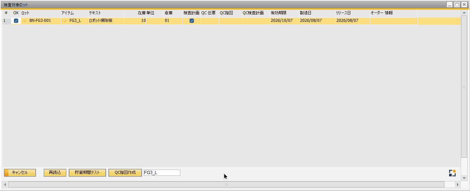
Task: Click the 有効期限 column header
Action: click(x=284, y=13)
